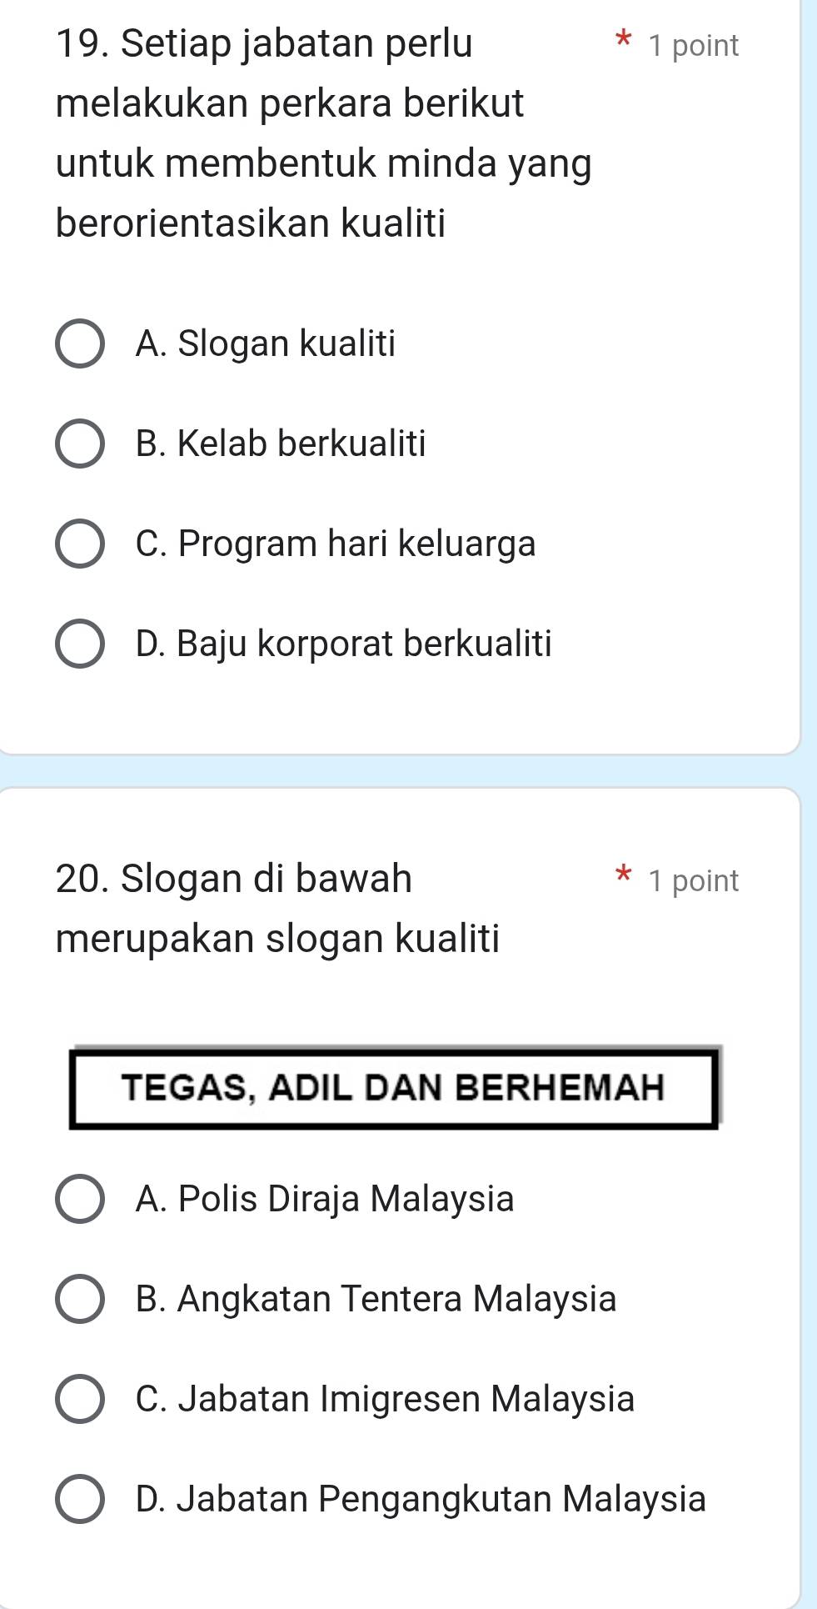
Task: Click the 'Jabatan Pengangkutan Malaysia' answer text
Action: point(441,1499)
